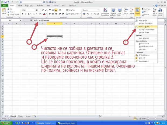This screenshot has width=167, height=125.
Task: Open the font size 11 dropdown
Action: point(40,10)
